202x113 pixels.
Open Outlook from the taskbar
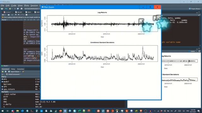(x=75, y=111)
